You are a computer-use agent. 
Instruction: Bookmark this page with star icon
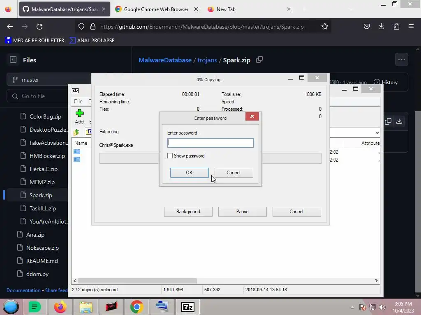coord(325,26)
